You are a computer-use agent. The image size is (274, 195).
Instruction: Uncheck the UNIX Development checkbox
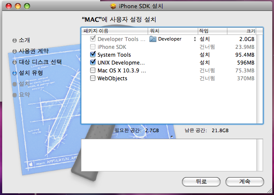pyautogui.click(x=93, y=62)
